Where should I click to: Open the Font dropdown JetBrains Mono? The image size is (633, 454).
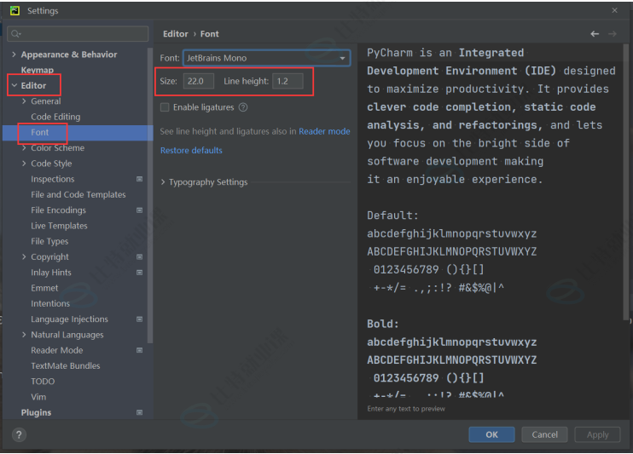[x=266, y=58]
